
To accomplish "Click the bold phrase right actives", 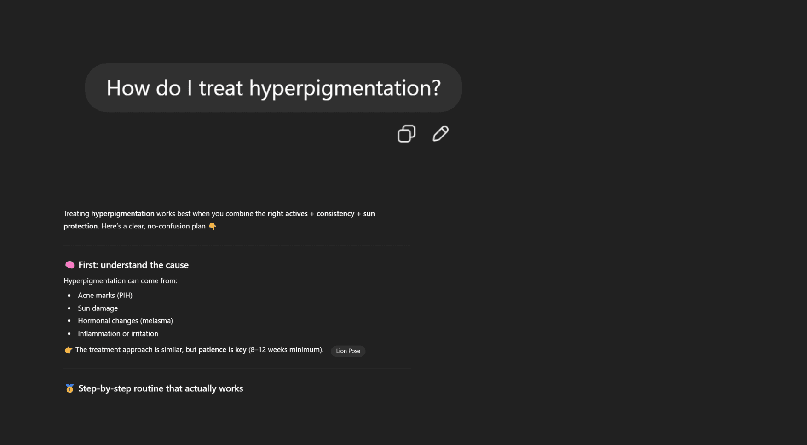I will (x=287, y=213).
